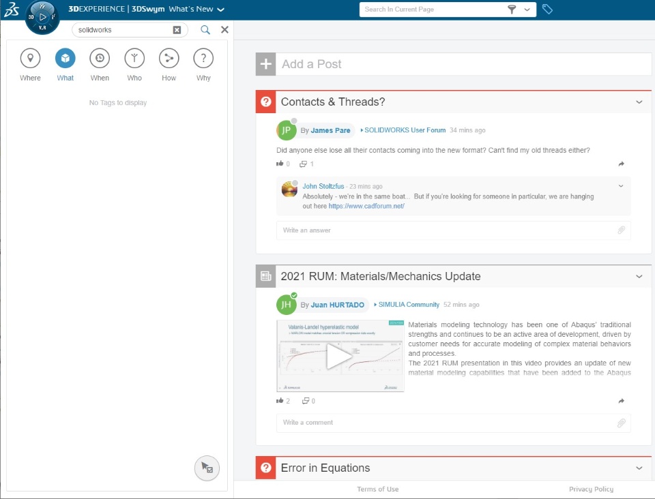Image resolution: width=655 pixels, height=499 pixels.
Task: Play the Valanis-Landel video
Action: point(340,356)
